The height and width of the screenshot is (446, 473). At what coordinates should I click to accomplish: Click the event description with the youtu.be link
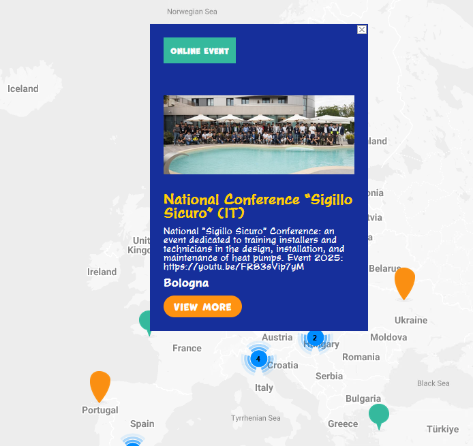pos(254,249)
